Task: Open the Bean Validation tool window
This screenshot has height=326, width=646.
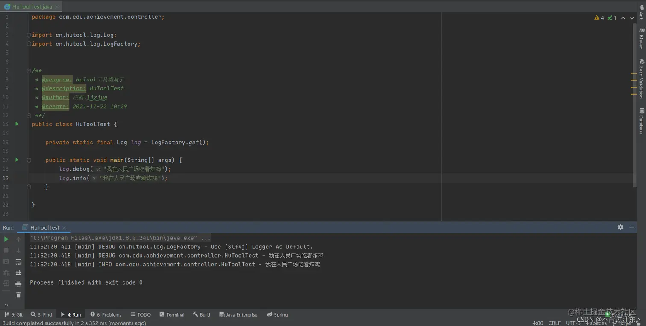Action: [641, 79]
